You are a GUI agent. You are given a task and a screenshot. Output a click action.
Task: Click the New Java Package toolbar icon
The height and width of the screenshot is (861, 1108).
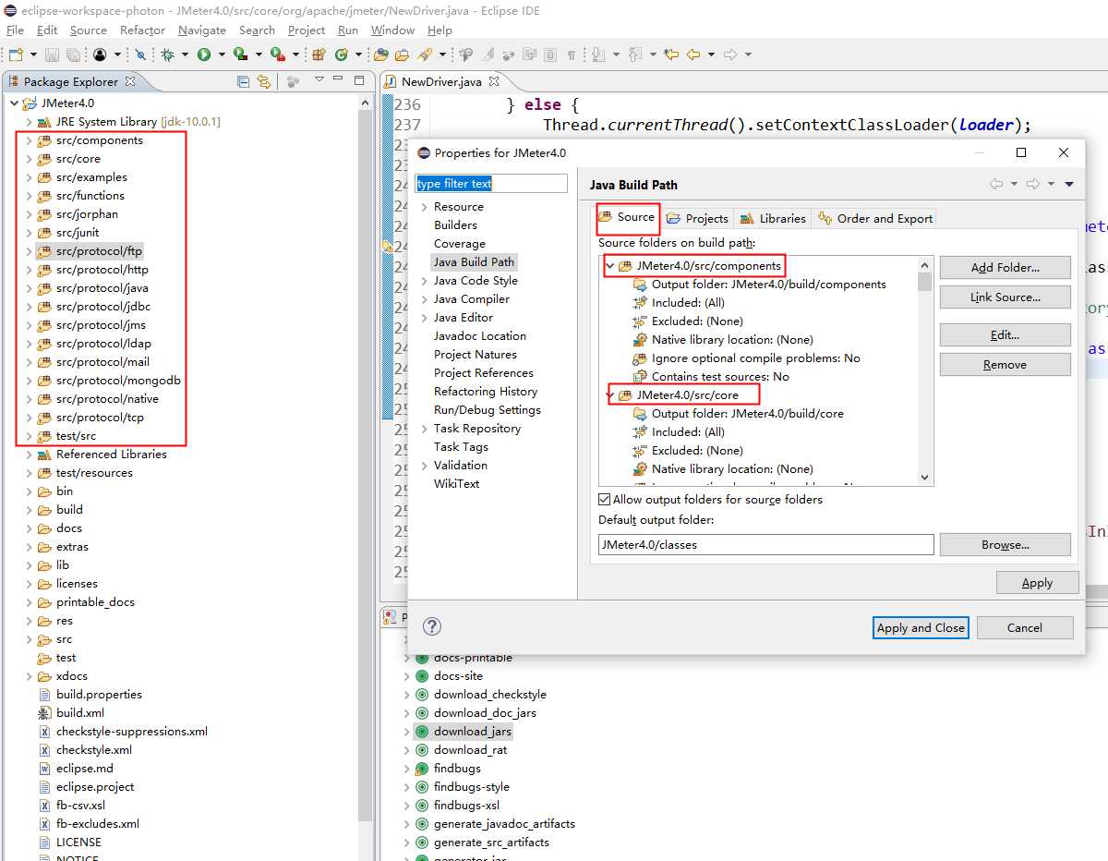(x=319, y=55)
